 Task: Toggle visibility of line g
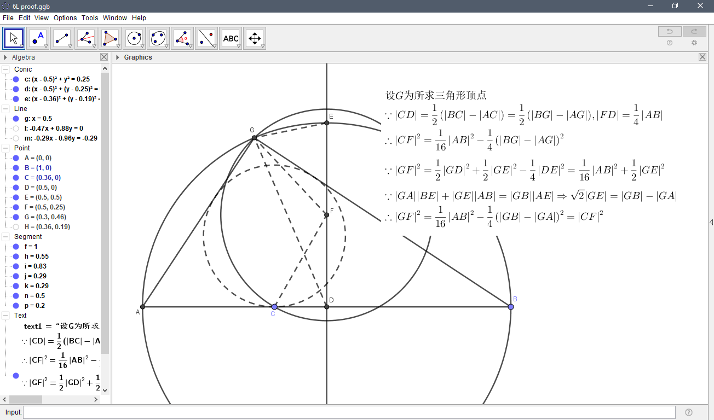click(x=16, y=119)
